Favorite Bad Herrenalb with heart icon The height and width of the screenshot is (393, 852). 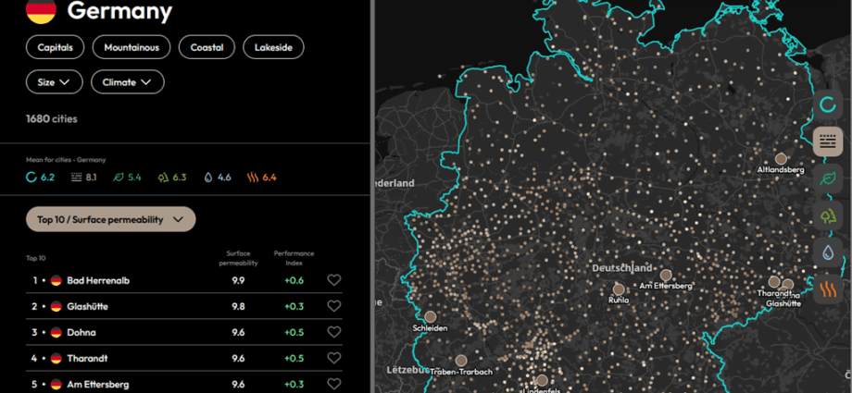pyautogui.click(x=333, y=280)
